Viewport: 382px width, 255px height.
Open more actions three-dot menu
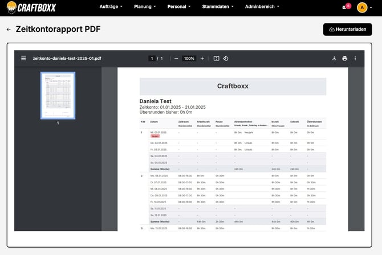[355, 59]
